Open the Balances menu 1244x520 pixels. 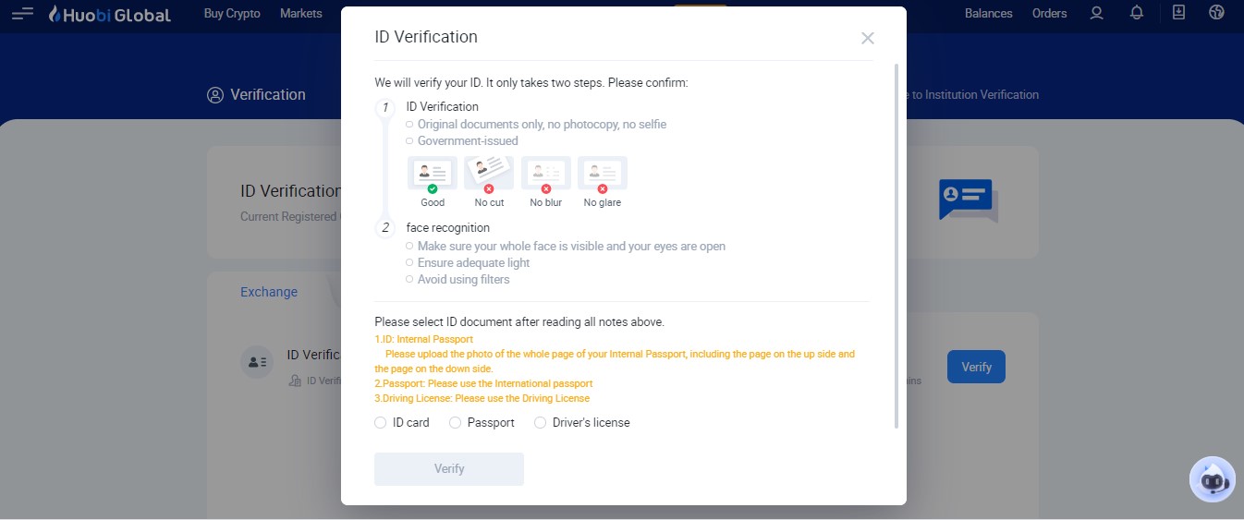tap(988, 14)
